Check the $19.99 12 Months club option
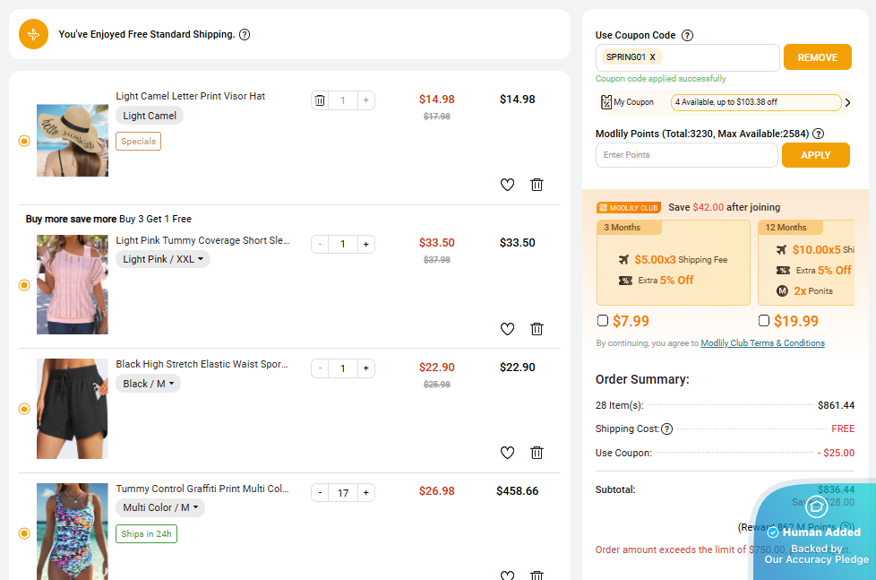This screenshot has width=876, height=580. click(x=764, y=321)
